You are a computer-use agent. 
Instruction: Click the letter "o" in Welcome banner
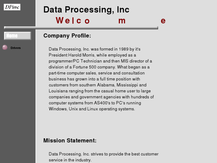click(x=87, y=21)
